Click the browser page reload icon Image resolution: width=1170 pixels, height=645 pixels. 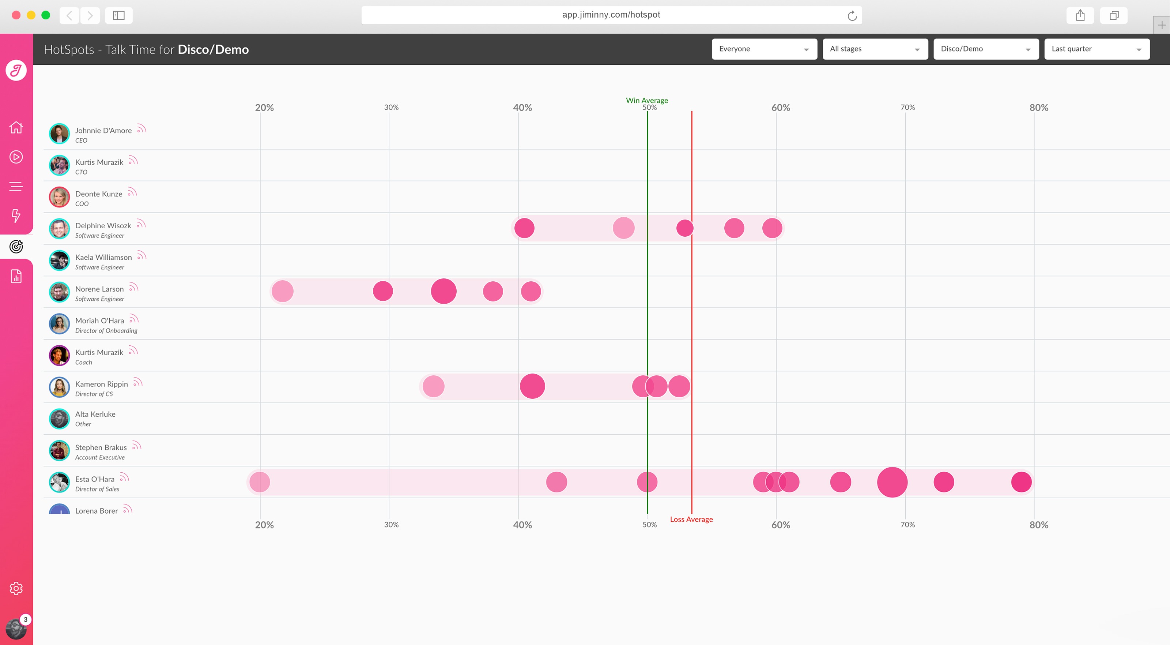click(x=852, y=16)
